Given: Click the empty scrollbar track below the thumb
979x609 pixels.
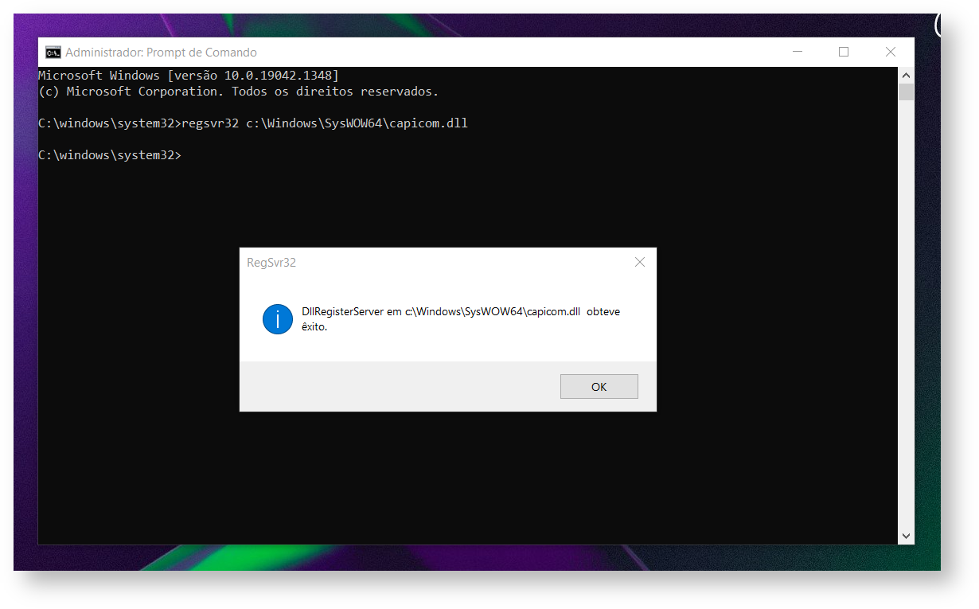Looking at the screenshot, I should click(906, 314).
